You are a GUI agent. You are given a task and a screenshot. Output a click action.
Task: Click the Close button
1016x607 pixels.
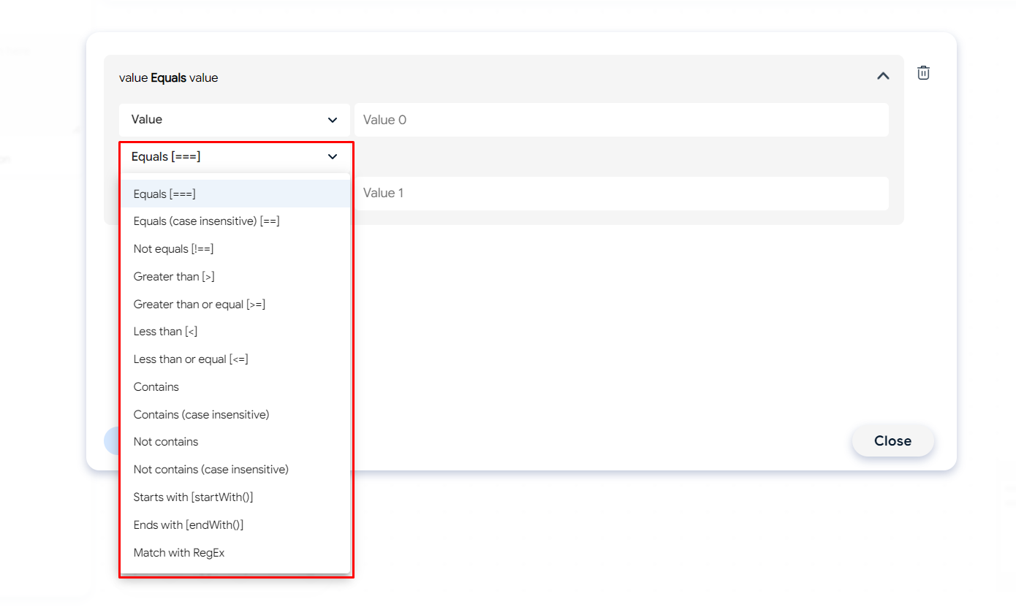[892, 441]
